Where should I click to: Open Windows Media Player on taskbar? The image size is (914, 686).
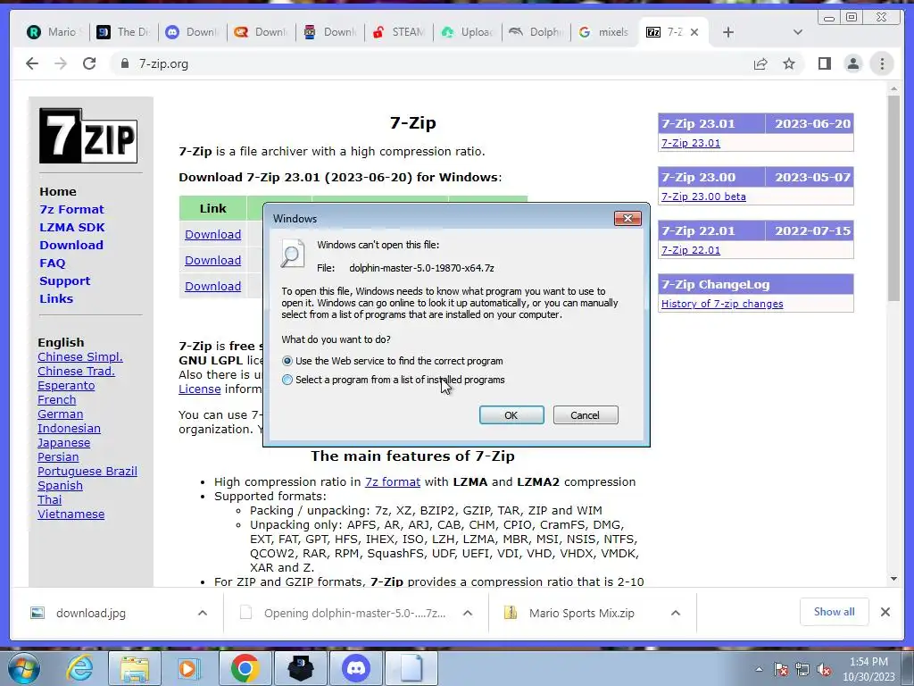click(188, 668)
